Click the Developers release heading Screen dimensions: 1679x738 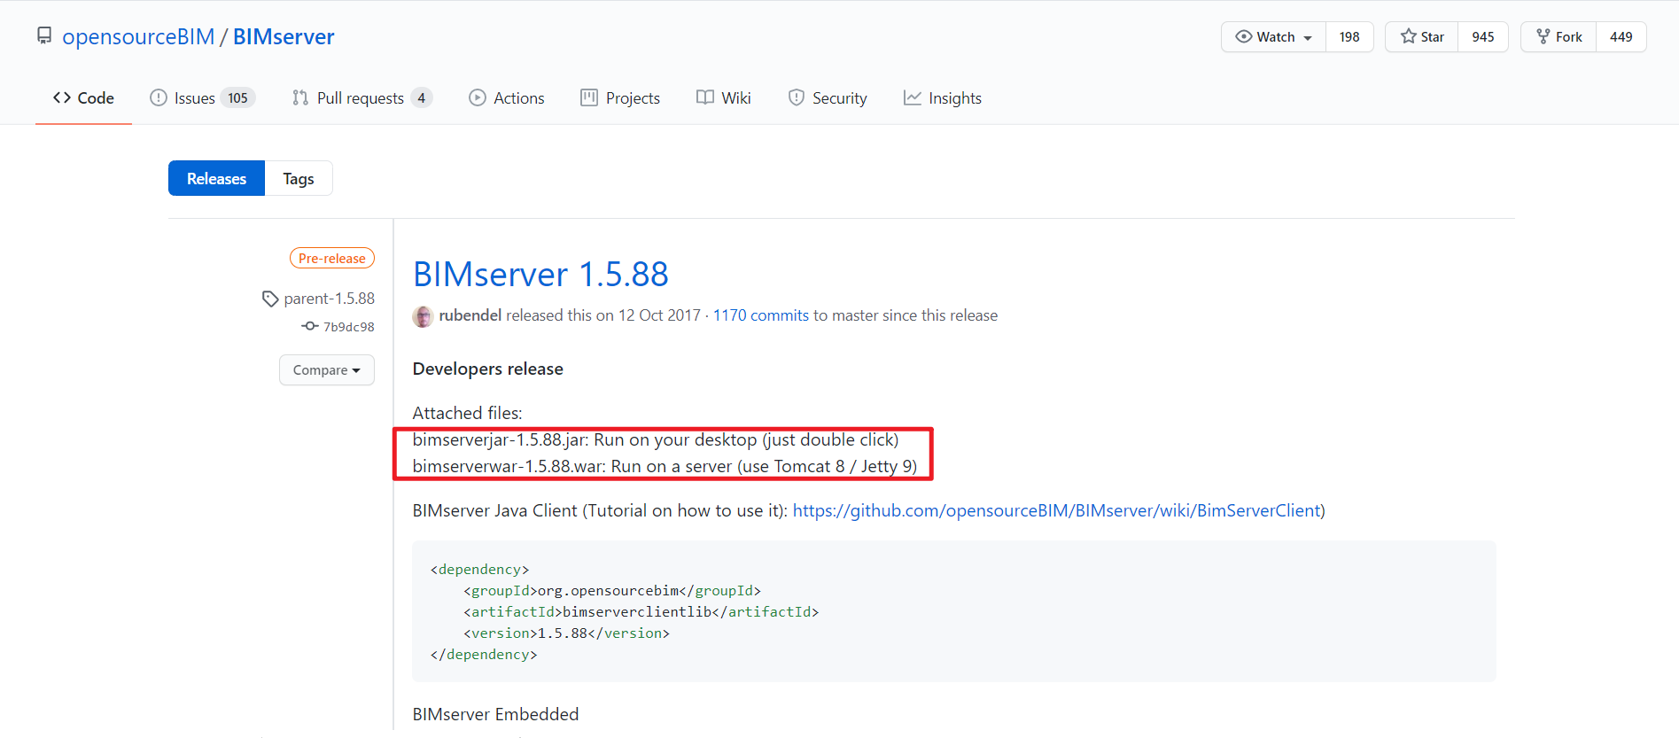[488, 369]
